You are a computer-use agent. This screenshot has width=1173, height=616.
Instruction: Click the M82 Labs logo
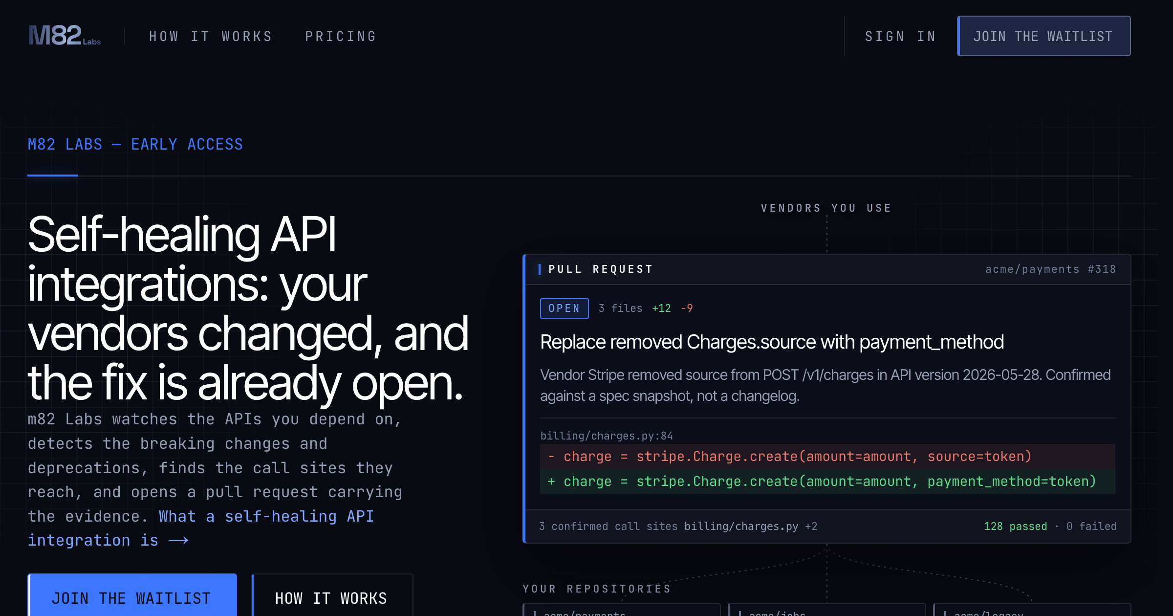(65, 36)
